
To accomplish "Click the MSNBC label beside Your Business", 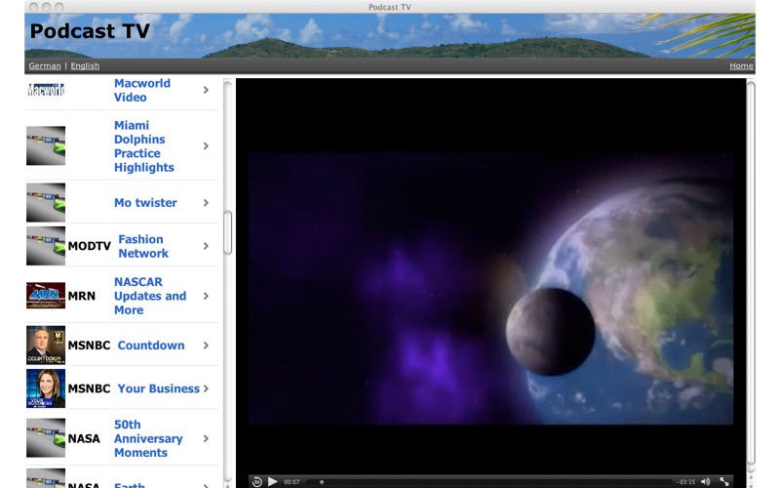I will (x=89, y=388).
